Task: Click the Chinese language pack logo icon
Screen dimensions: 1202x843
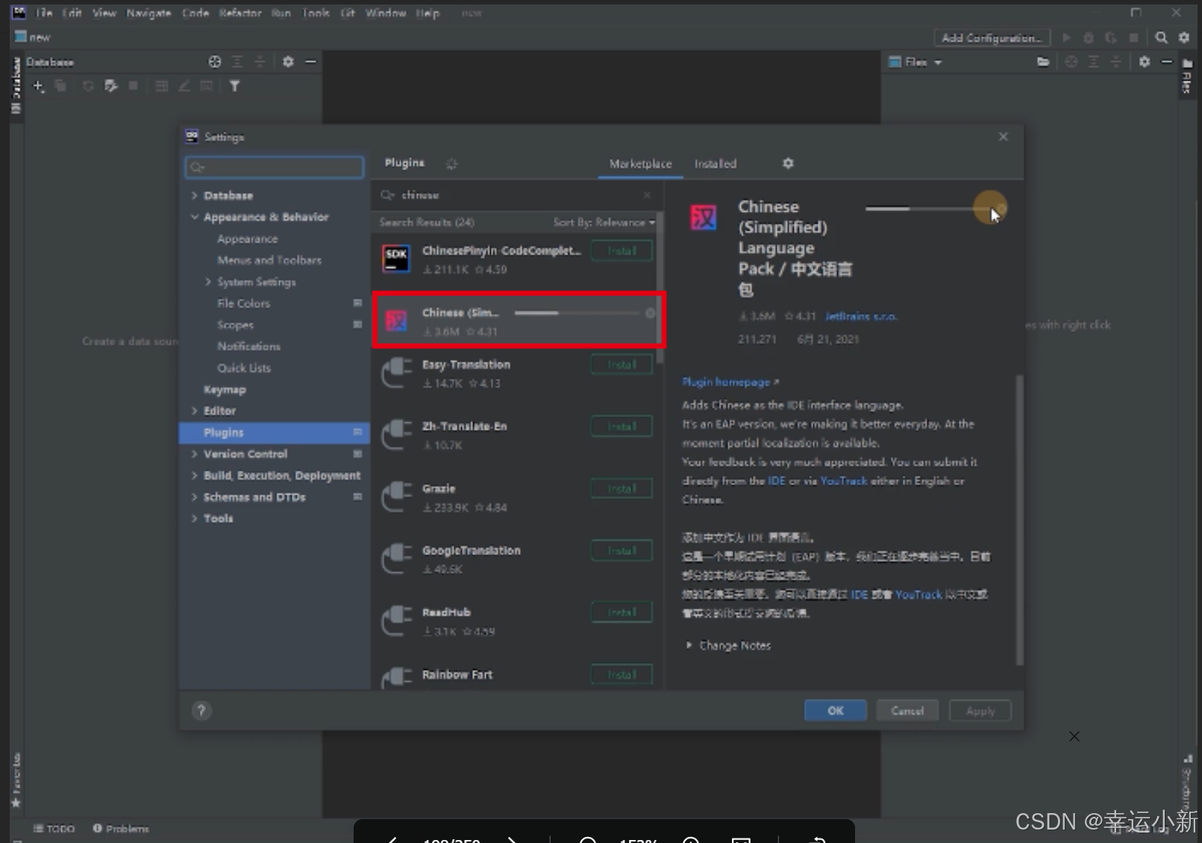Action: tap(703, 217)
